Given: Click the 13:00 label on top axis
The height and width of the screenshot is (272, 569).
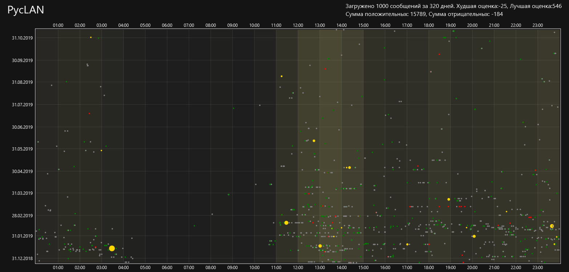Looking at the screenshot, I should click(x=320, y=25).
